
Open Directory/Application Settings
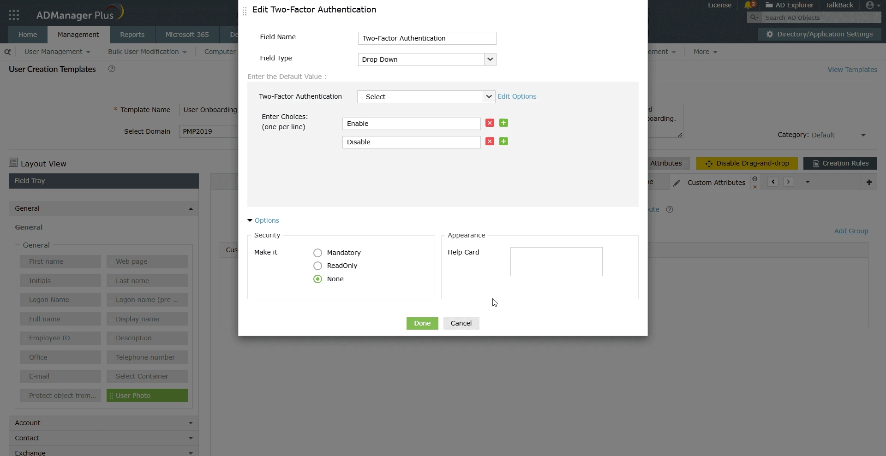820,34
